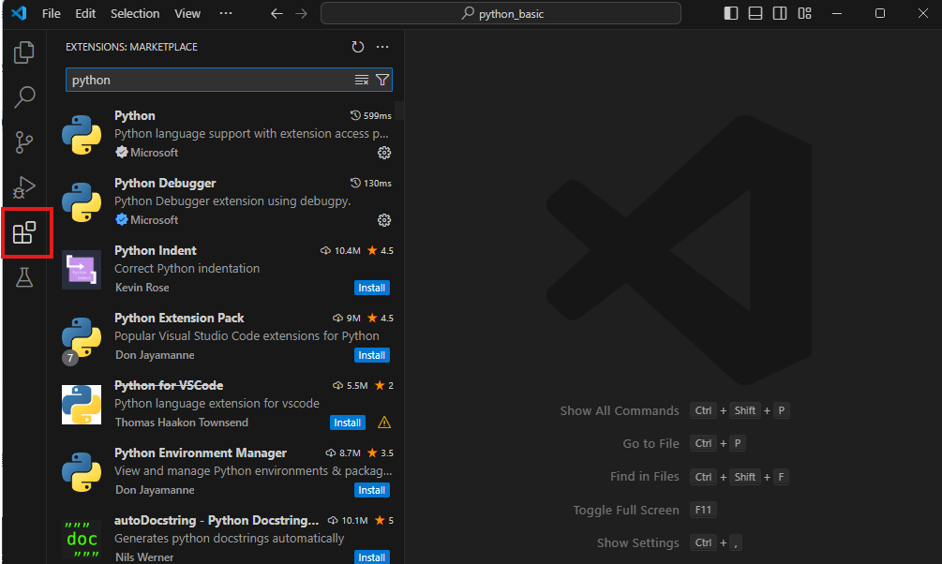Viewport: 942px width, 564px height.
Task: Open the Search view in activity bar
Action: [x=24, y=96]
